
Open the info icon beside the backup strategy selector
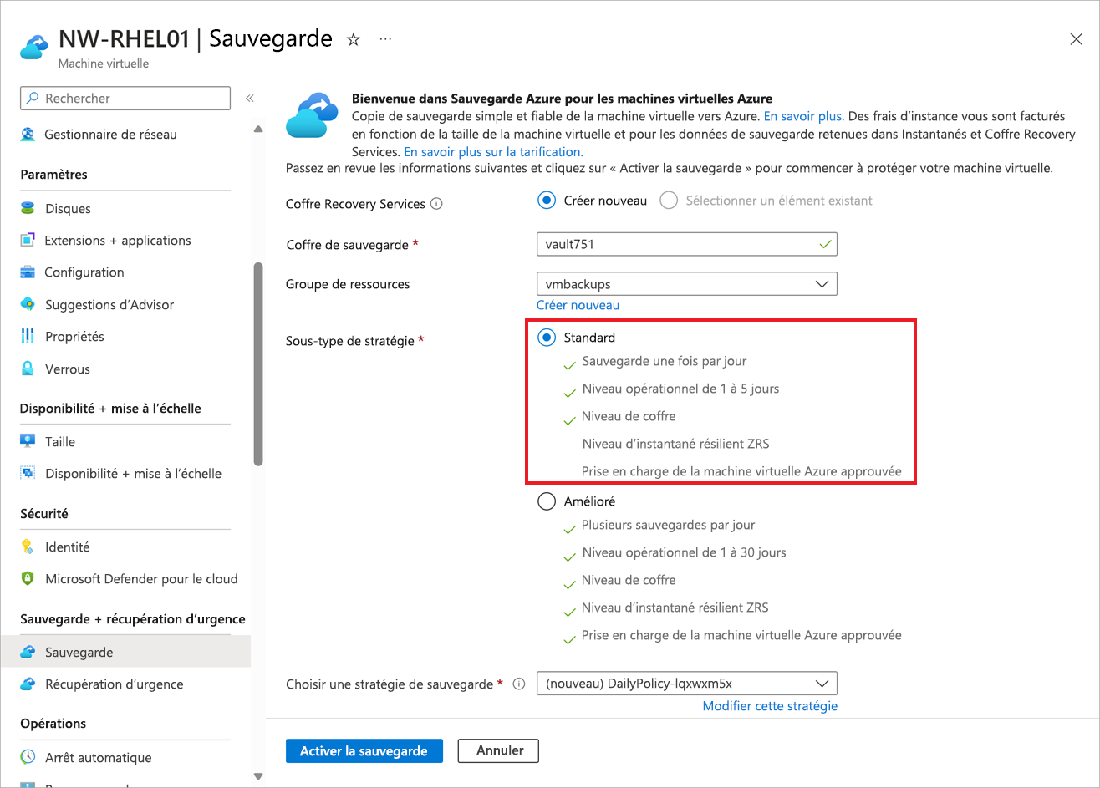tap(519, 684)
